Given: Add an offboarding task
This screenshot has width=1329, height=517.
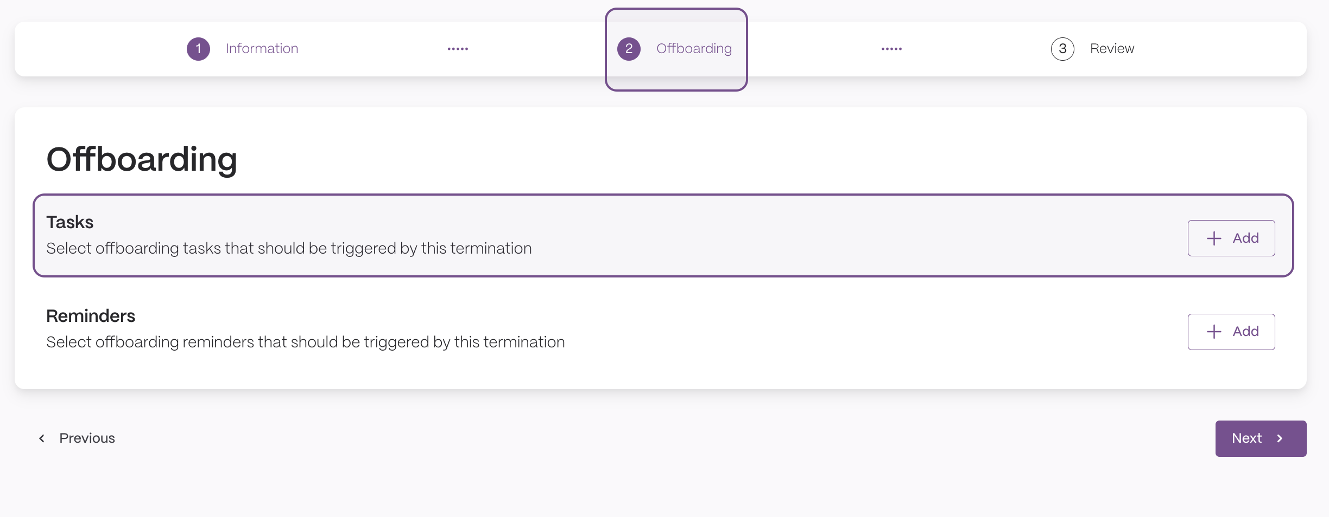Looking at the screenshot, I should pos(1231,238).
